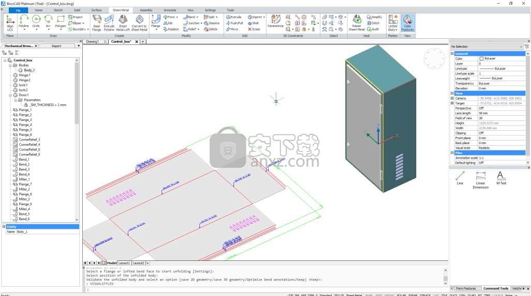Image resolution: width=531 pixels, height=296 pixels.
Task: Select the Push/Pull tool
Action: tap(234, 23)
